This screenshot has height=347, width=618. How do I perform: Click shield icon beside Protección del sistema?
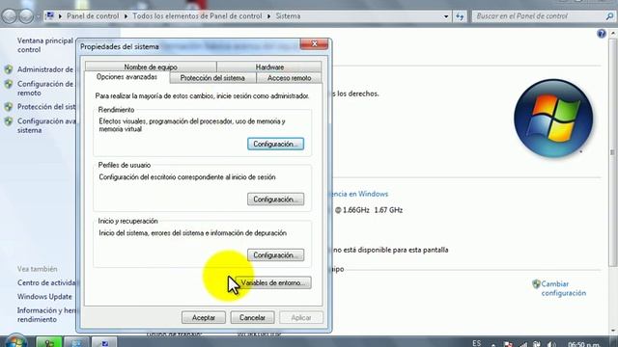tap(9, 107)
